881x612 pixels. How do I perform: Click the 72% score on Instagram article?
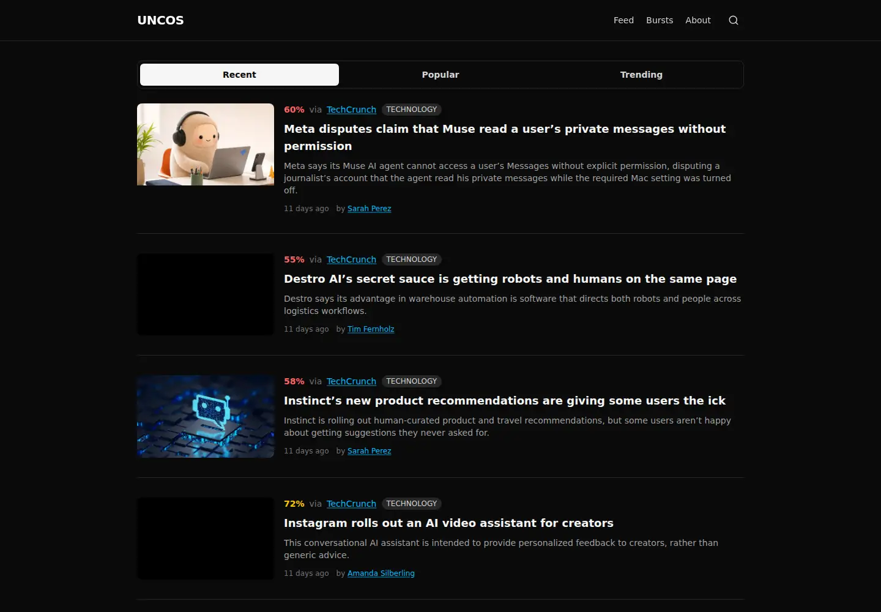294,504
